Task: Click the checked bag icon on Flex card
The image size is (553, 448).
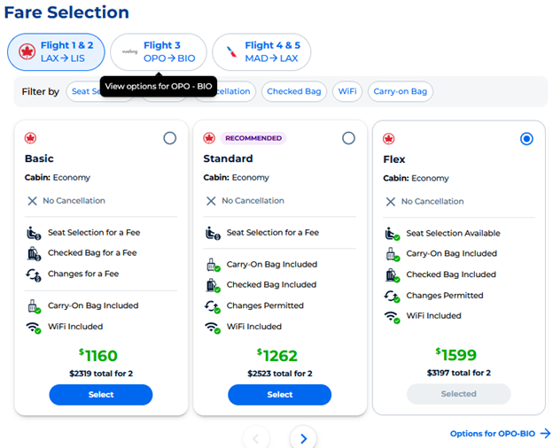Action: click(x=393, y=275)
